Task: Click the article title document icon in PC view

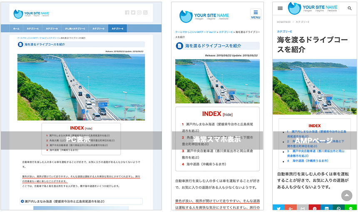Action: [20, 44]
